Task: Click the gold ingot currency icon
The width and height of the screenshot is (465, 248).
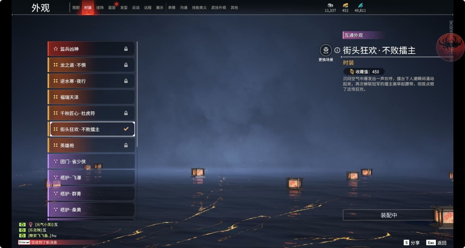Action: (345, 5)
